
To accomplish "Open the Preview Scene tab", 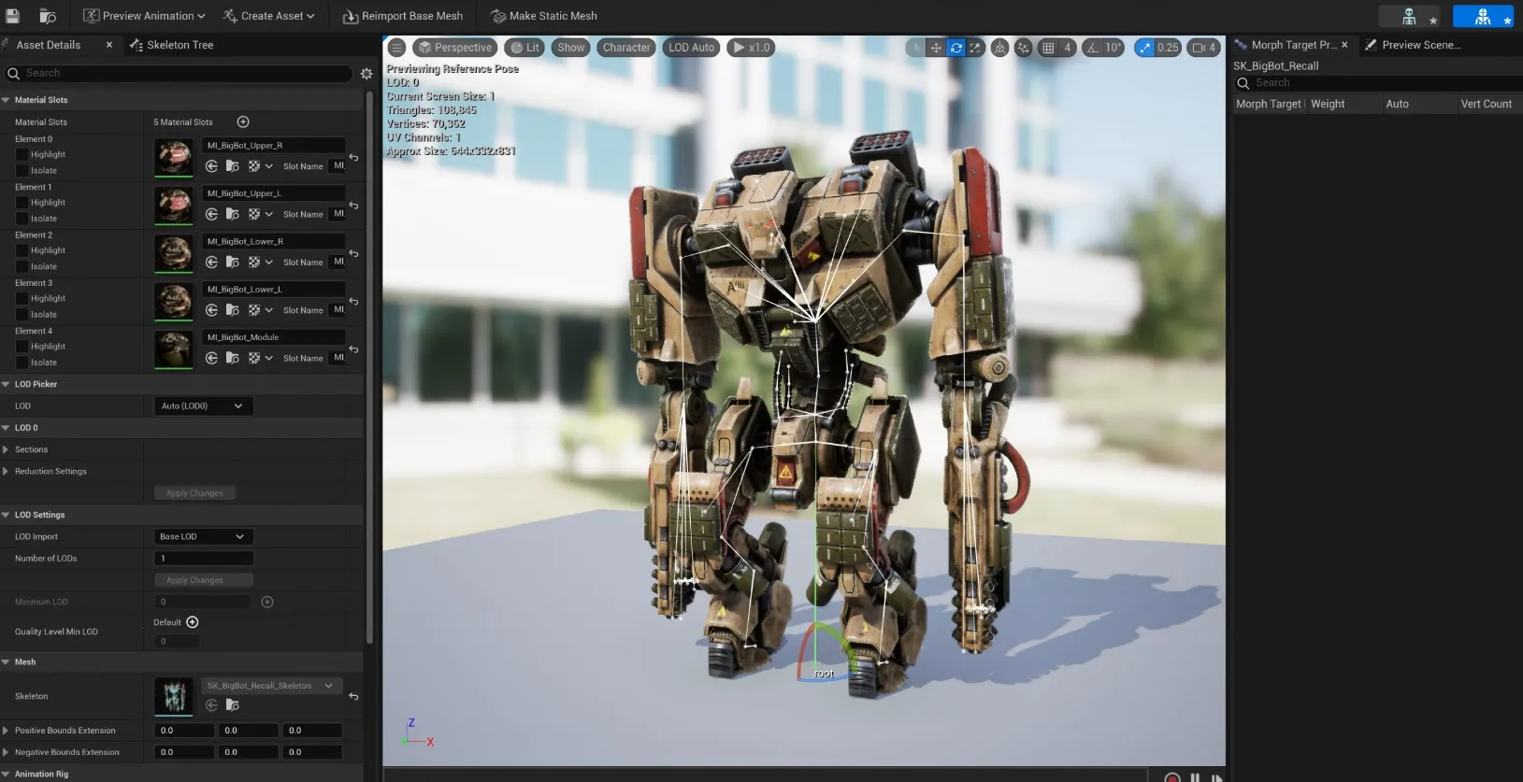I will point(1419,45).
